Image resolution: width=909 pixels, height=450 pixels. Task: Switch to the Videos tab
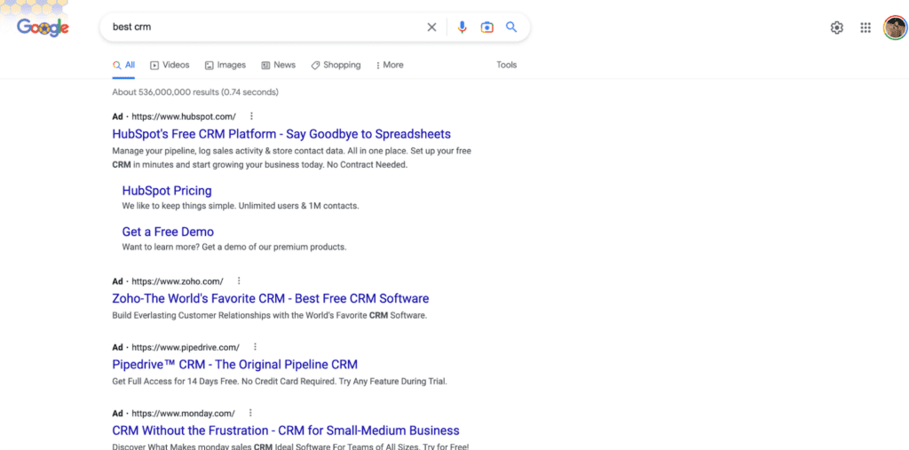pyautogui.click(x=170, y=65)
